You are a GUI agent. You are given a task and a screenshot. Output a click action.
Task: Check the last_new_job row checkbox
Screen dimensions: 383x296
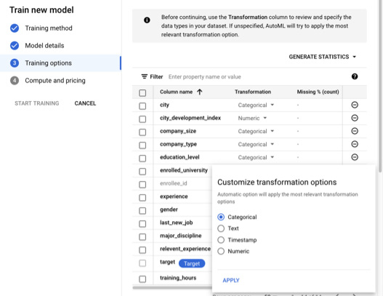tap(142, 224)
